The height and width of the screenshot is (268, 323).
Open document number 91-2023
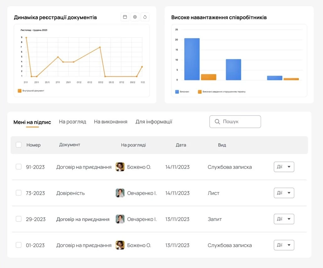35,167
